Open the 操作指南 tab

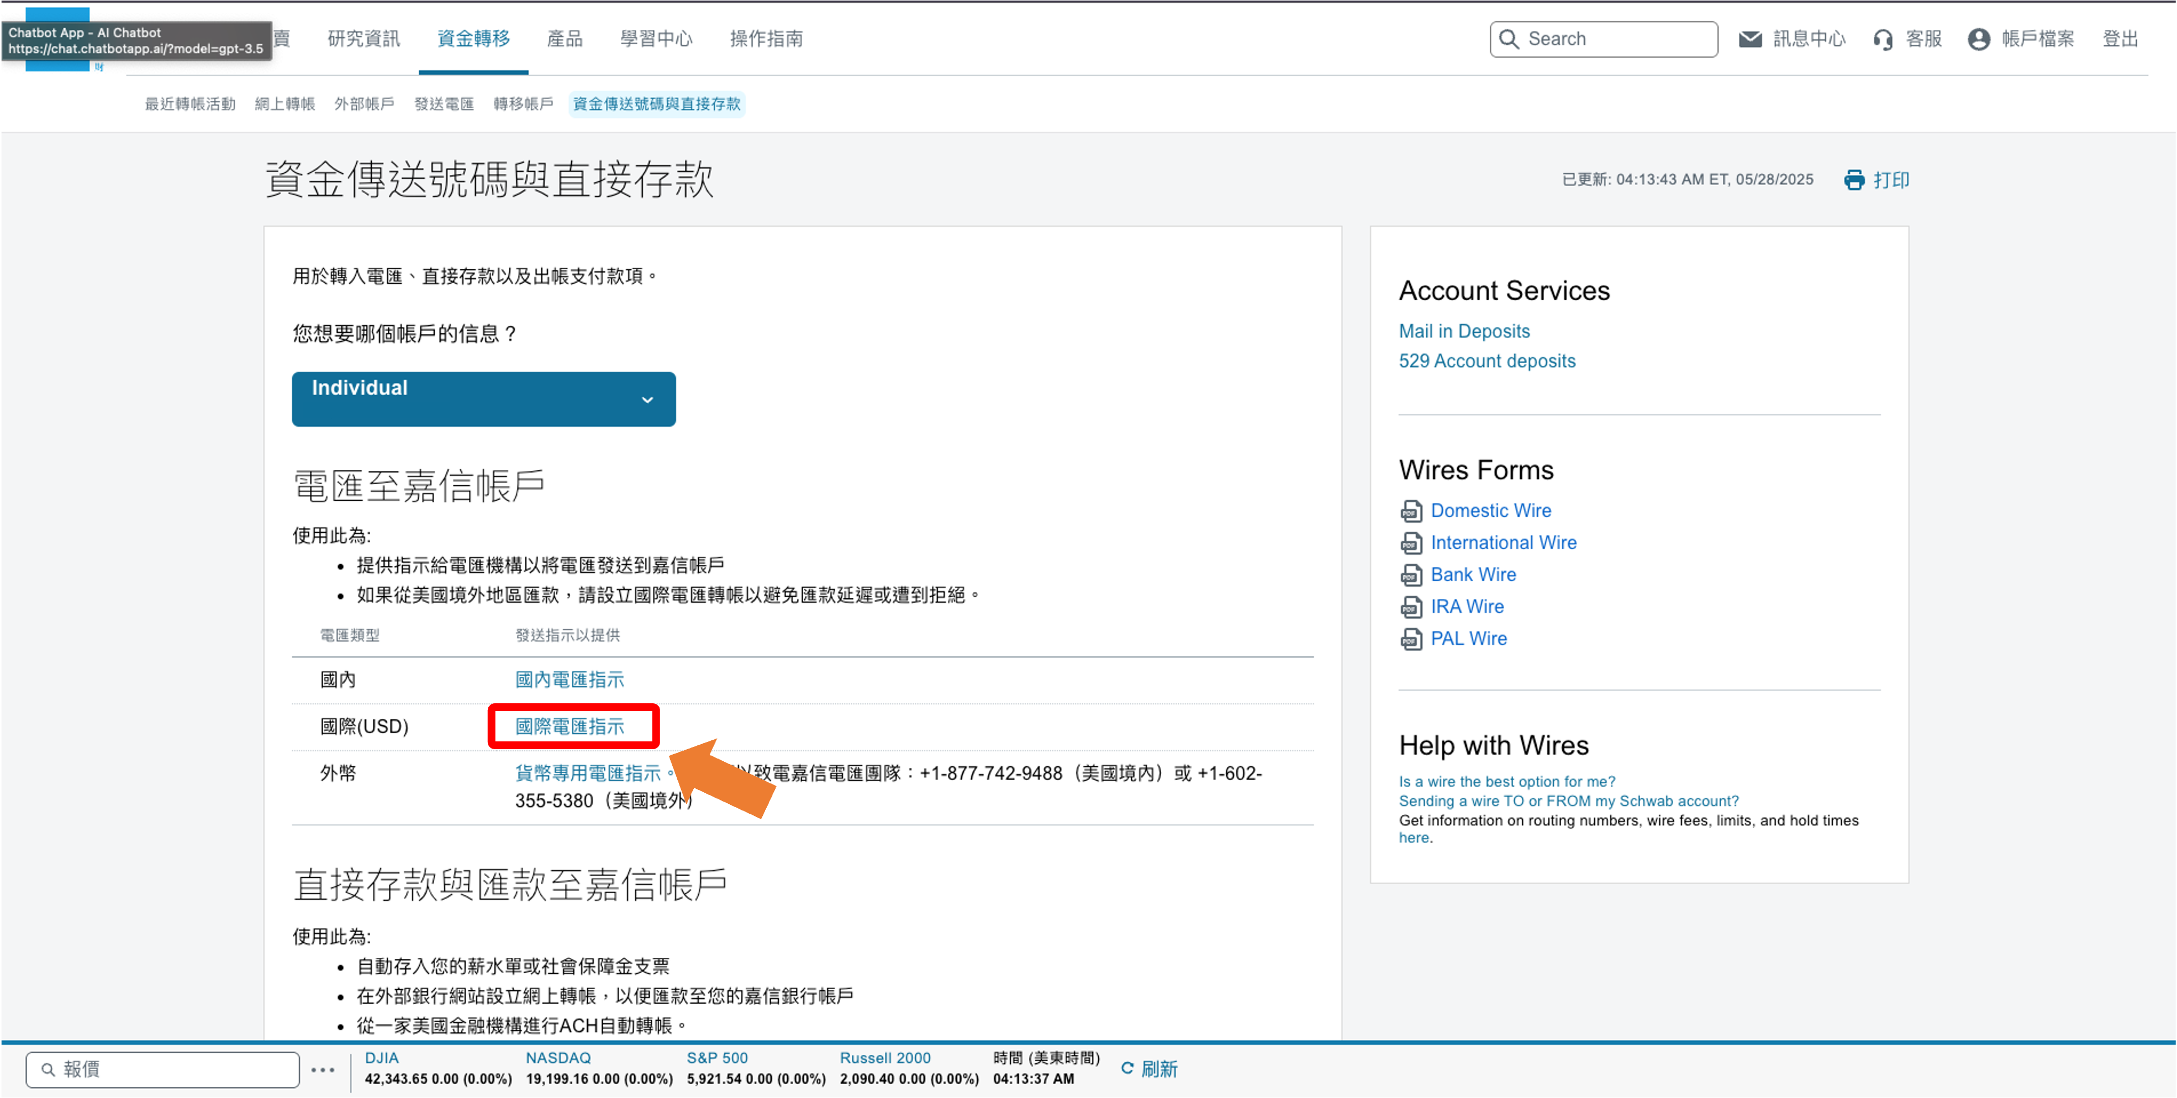point(766,38)
